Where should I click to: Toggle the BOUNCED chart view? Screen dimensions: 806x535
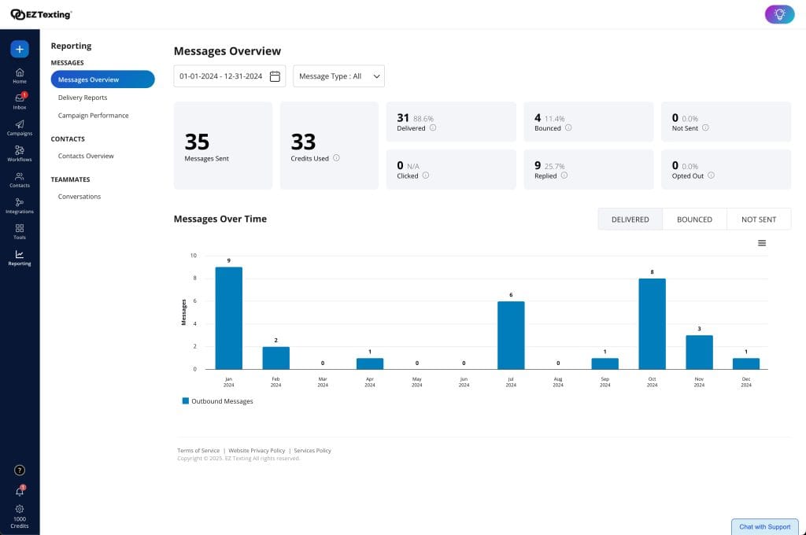(x=693, y=219)
